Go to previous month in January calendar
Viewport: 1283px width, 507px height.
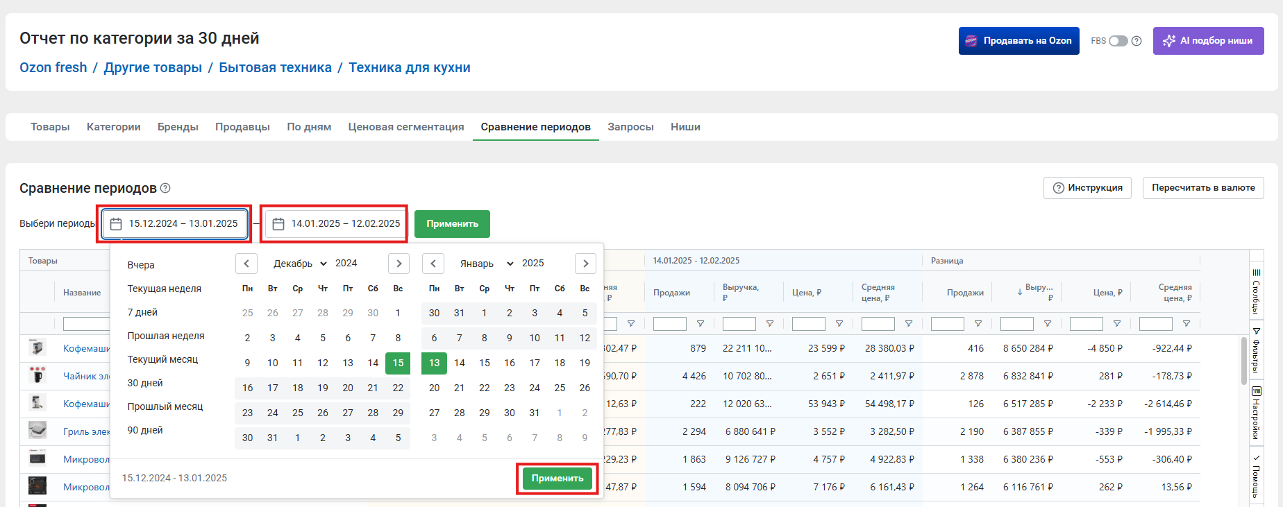(433, 264)
